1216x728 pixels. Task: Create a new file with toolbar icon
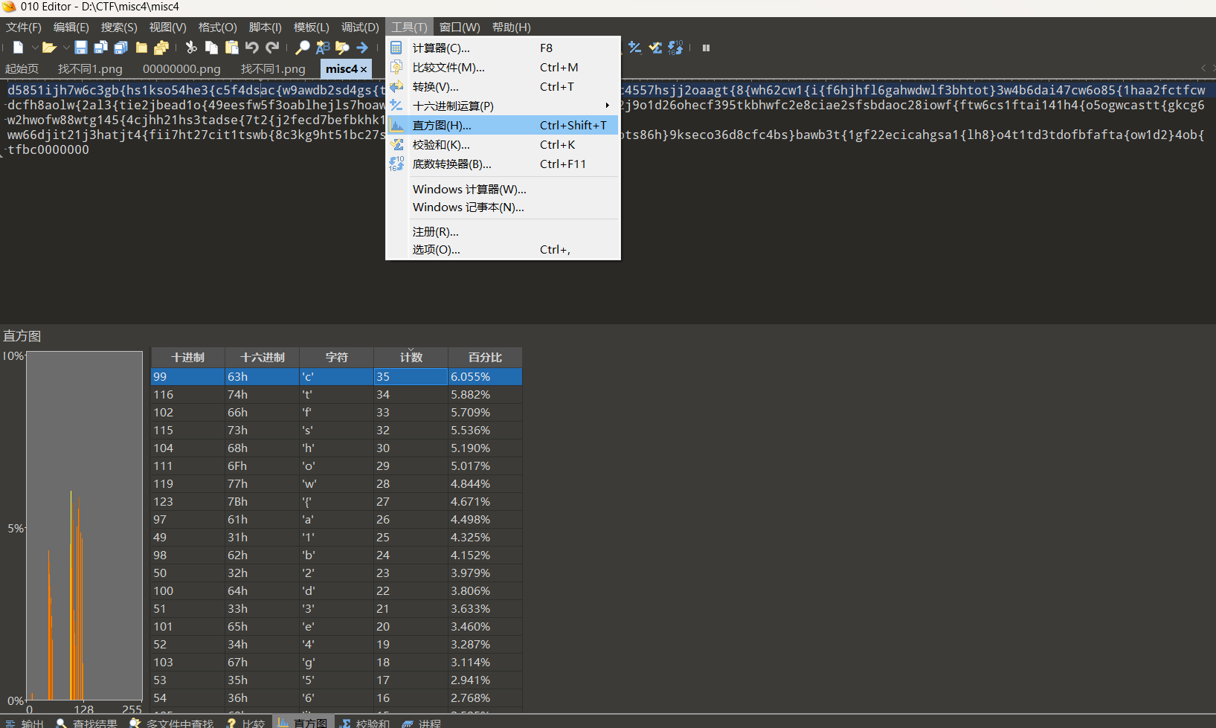click(18, 48)
